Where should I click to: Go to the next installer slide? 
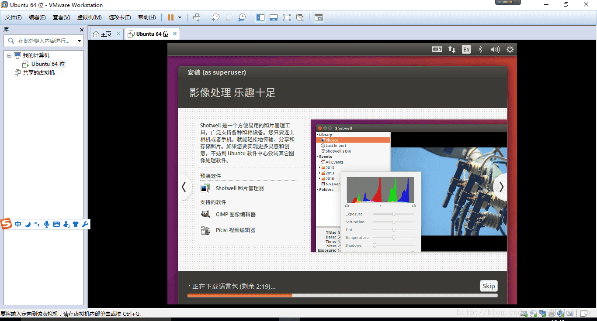[501, 187]
